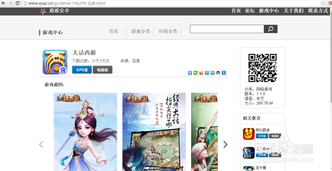Click 大话西游 电脑版 button
The height and width of the screenshot is (171, 332).
[x=103, y=70]
